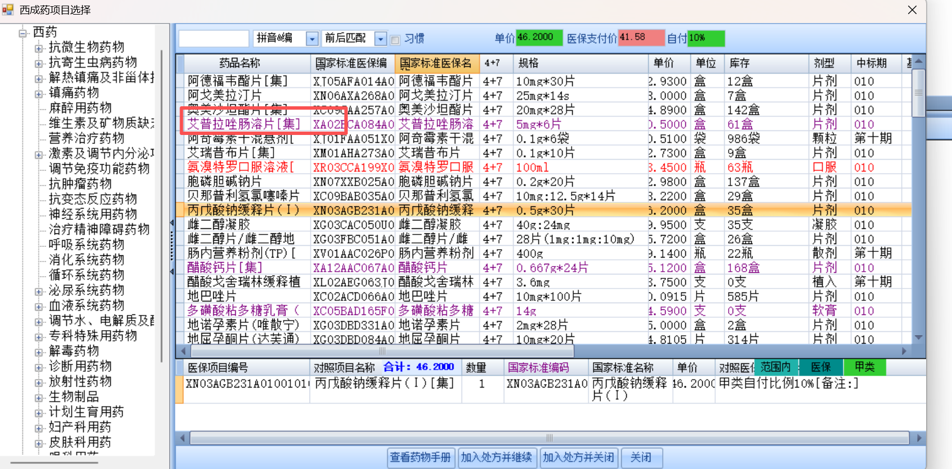The width and height of the screenshot is (952, 469).
Task: Click the drug table vertical scrollbar thumb
Action: [918, 93]
